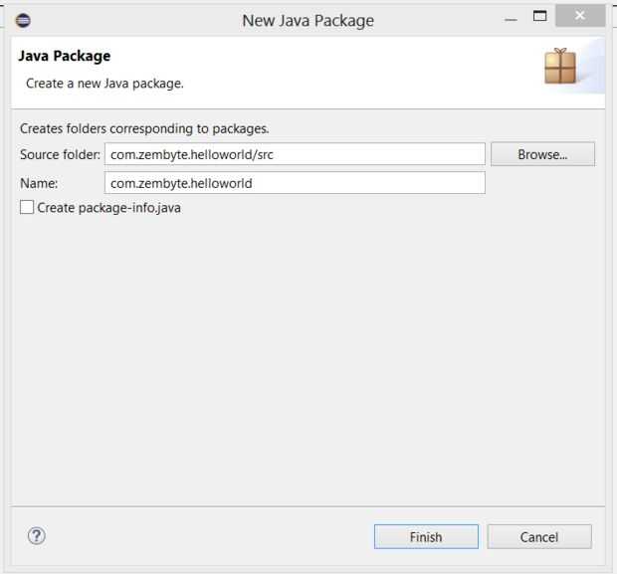Click the "Create package-info.java" checkbox label text
617x574 pixels.
(x=108, y=208)
